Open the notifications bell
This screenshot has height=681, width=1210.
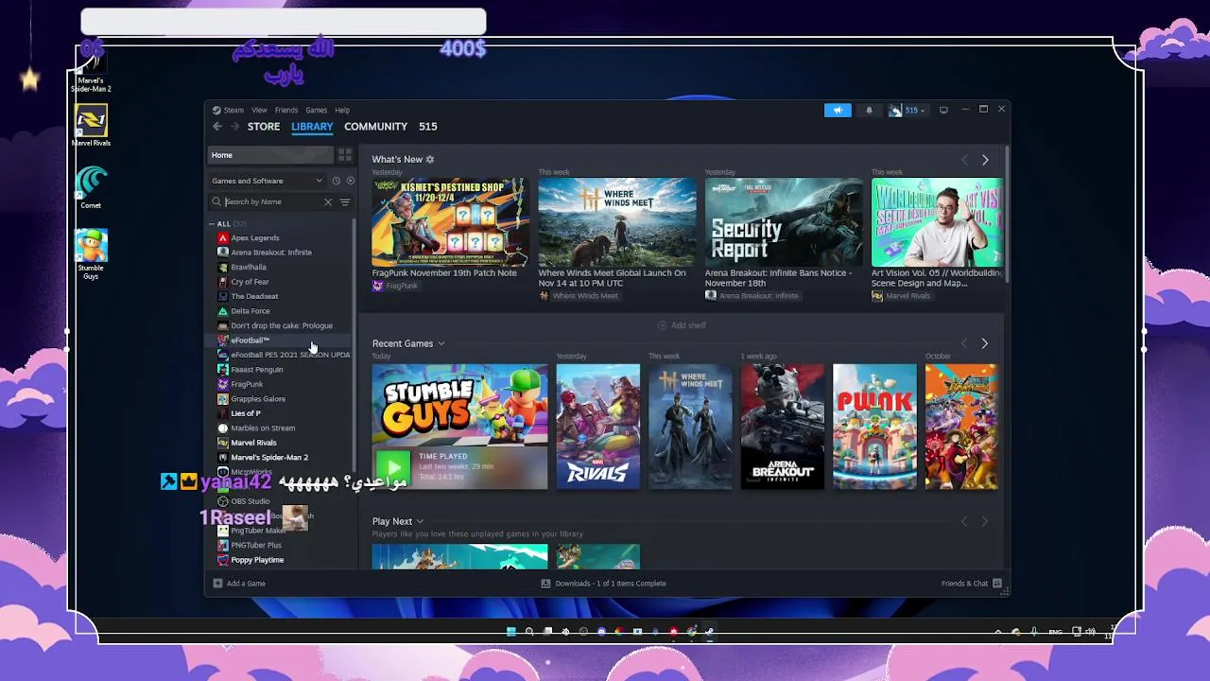click(x=870, y=111)
